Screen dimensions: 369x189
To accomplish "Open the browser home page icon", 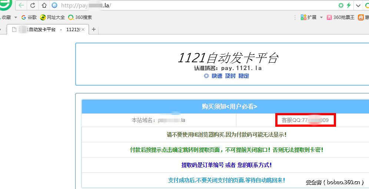I will (x=44, y=5).
